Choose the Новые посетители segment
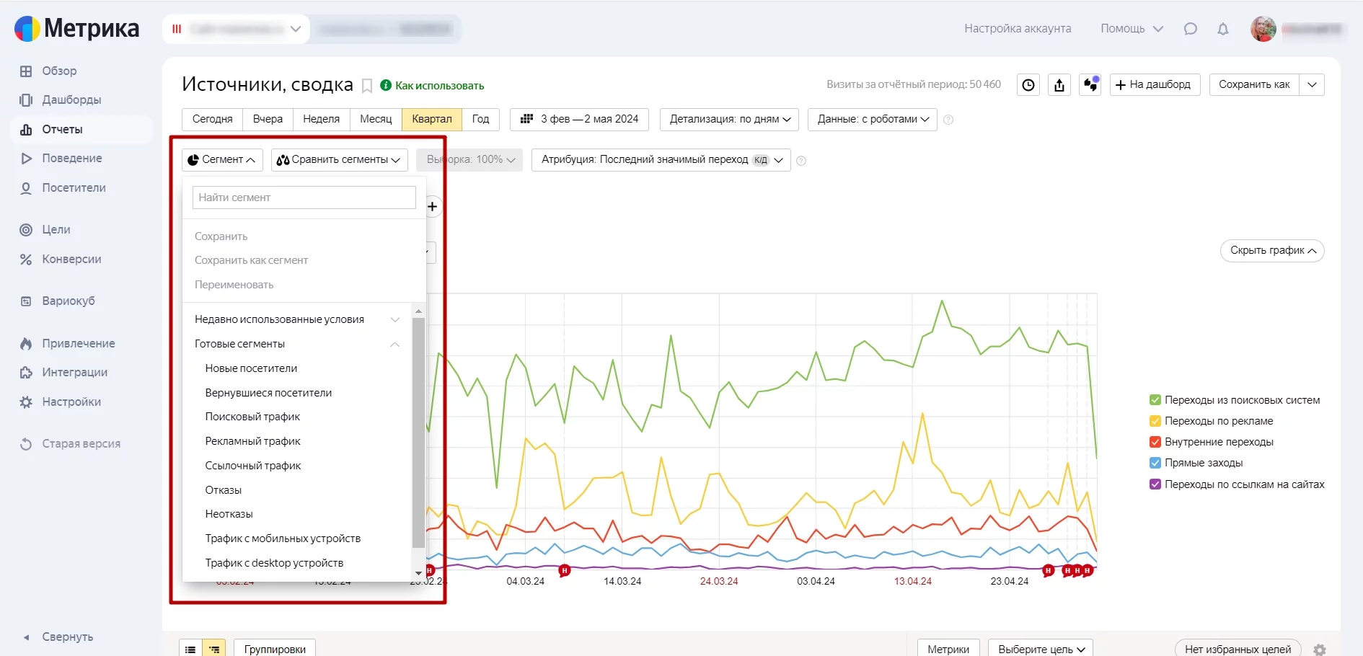Viewport: 1363px width, 656px height. (251, 368)
